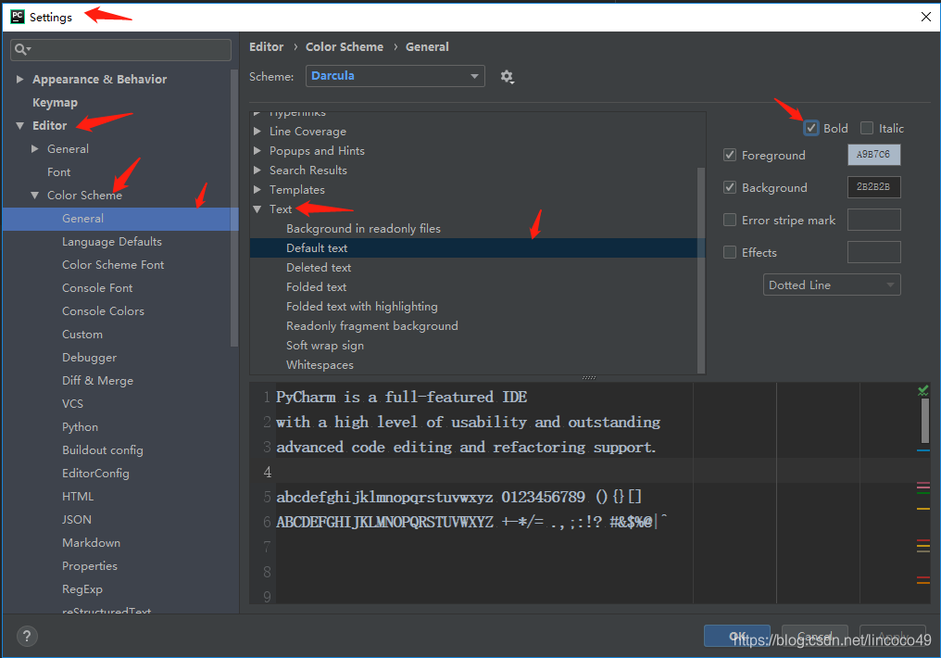This screenshot has width=941, height=658.
Task: Expand the Templates group
Action: [257, 190]
